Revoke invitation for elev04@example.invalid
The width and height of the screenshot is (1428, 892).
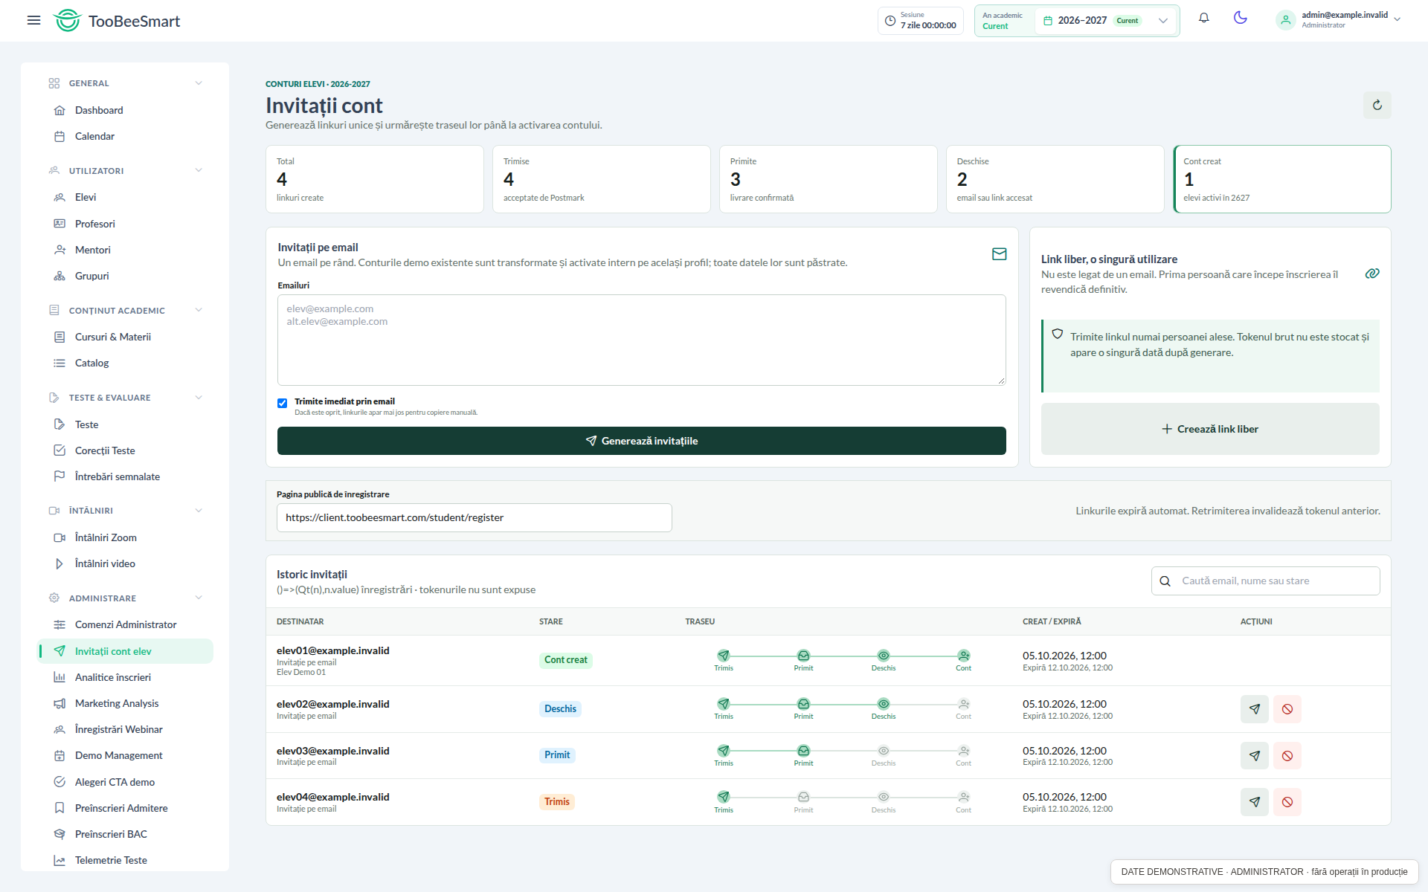[1287, 802]
